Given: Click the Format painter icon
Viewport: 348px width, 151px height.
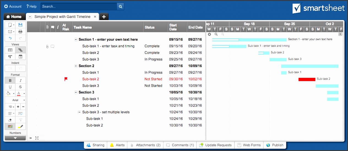Looking at the screenshot, I should click(20, 120).
